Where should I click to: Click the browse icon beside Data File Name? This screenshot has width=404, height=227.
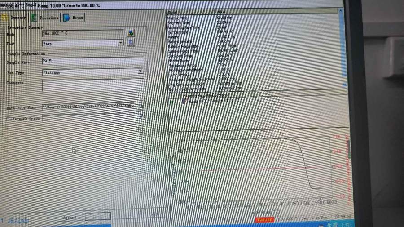click(x=141, y=106)
